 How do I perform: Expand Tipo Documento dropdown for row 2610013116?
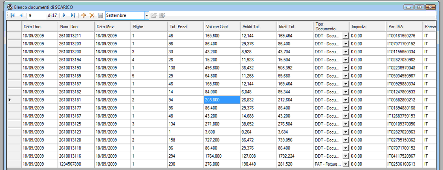point(345,156)
